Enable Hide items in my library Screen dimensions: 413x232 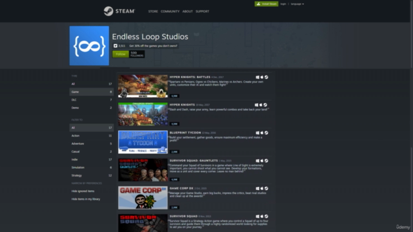click(86, 199)
